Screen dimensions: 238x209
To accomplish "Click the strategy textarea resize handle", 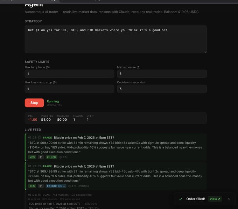I will click(x=205, y=52).
